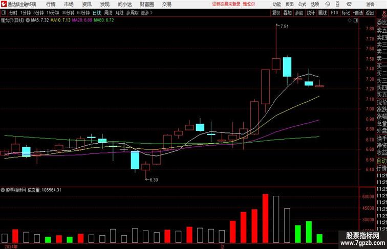
Task: Click the 2024年 date axis label
Action: pyautogui.click(x=11, y=246)
